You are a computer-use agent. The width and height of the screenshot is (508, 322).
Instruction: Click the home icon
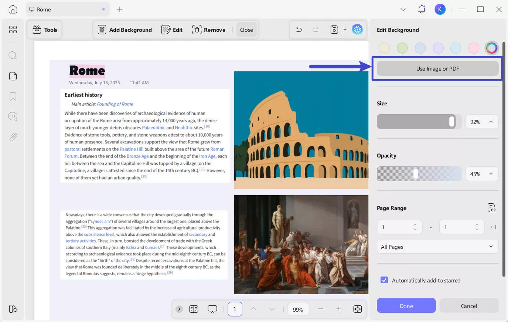click(13, 10)
